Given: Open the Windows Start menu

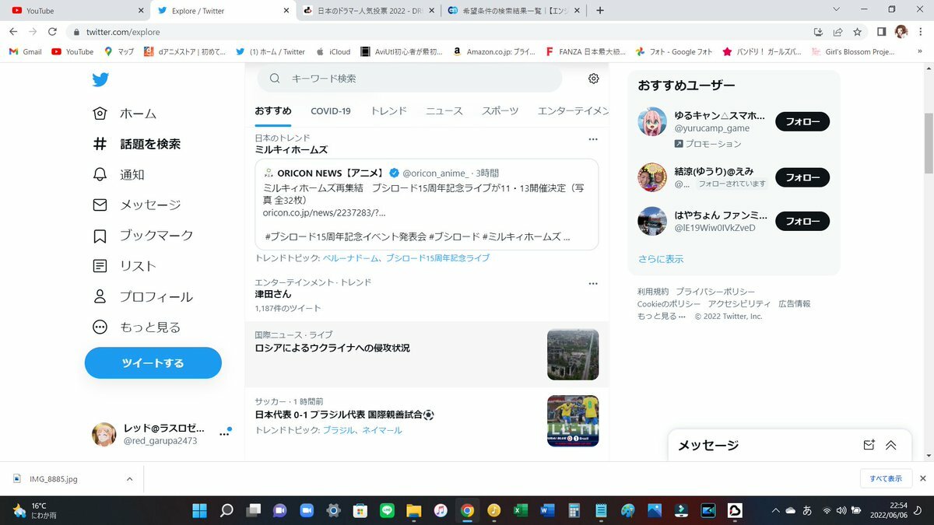Looking at the screenshot, I should pos(200,510).
